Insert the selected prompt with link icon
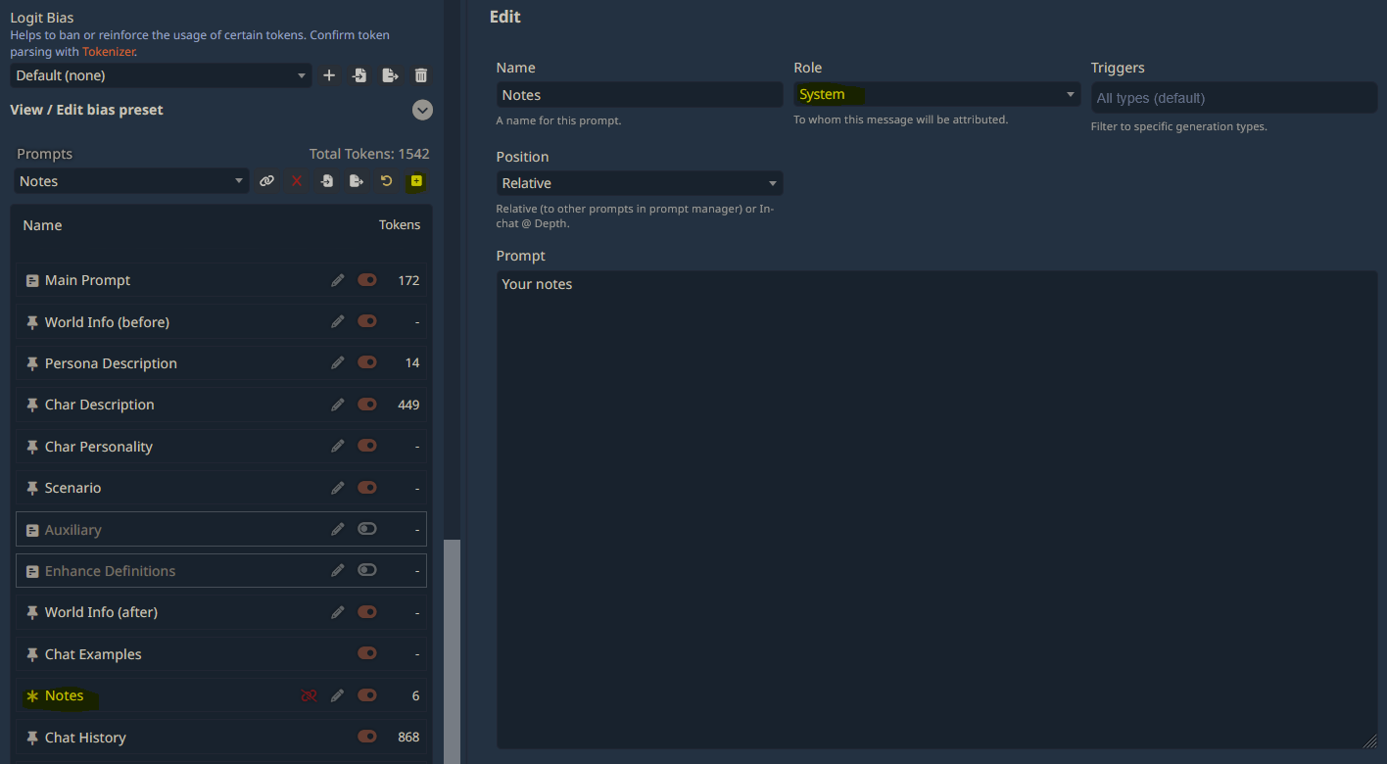The image size is (1387, 764). coord(266,181)
